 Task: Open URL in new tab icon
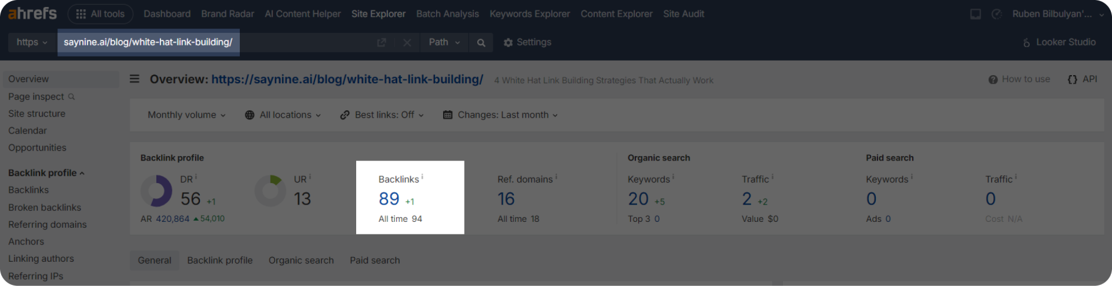pos(382,43)
